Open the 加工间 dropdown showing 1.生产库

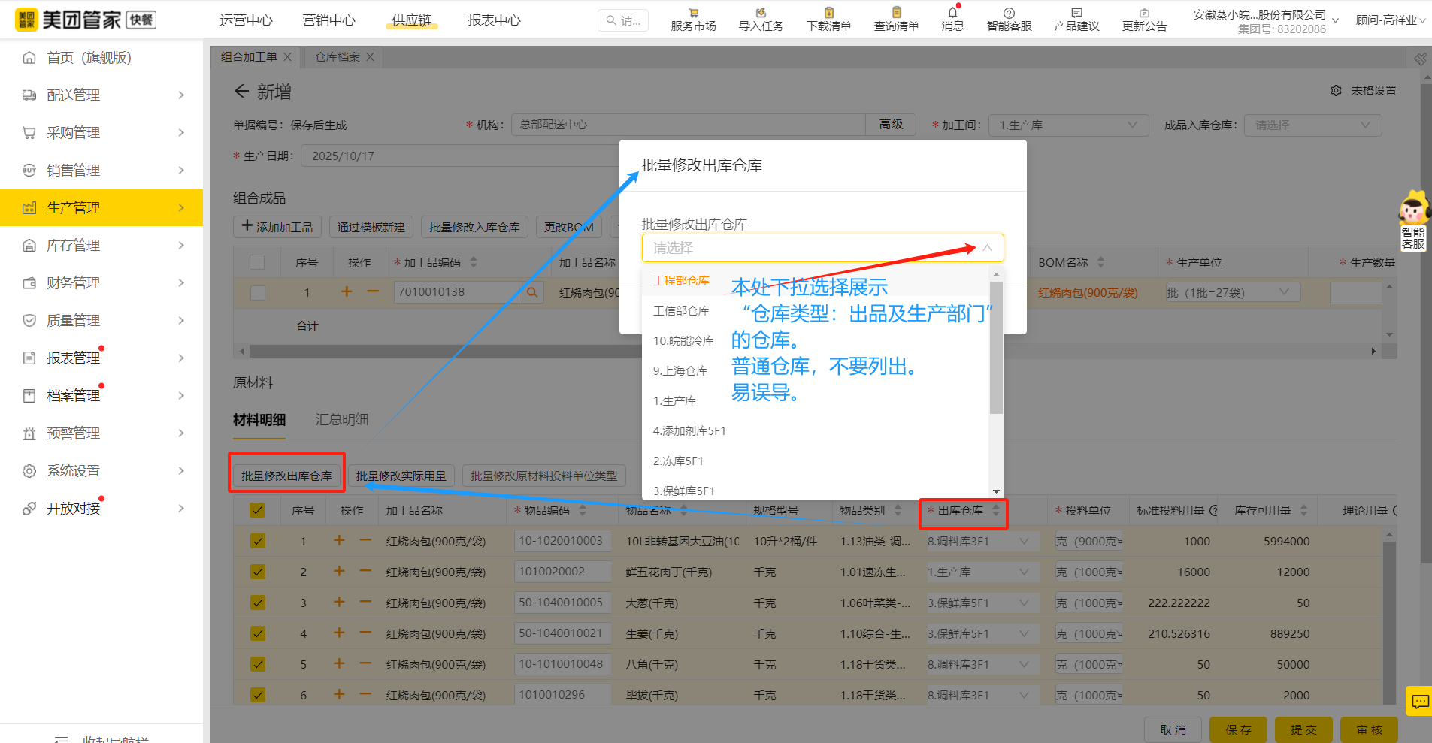coord(1067,125)
